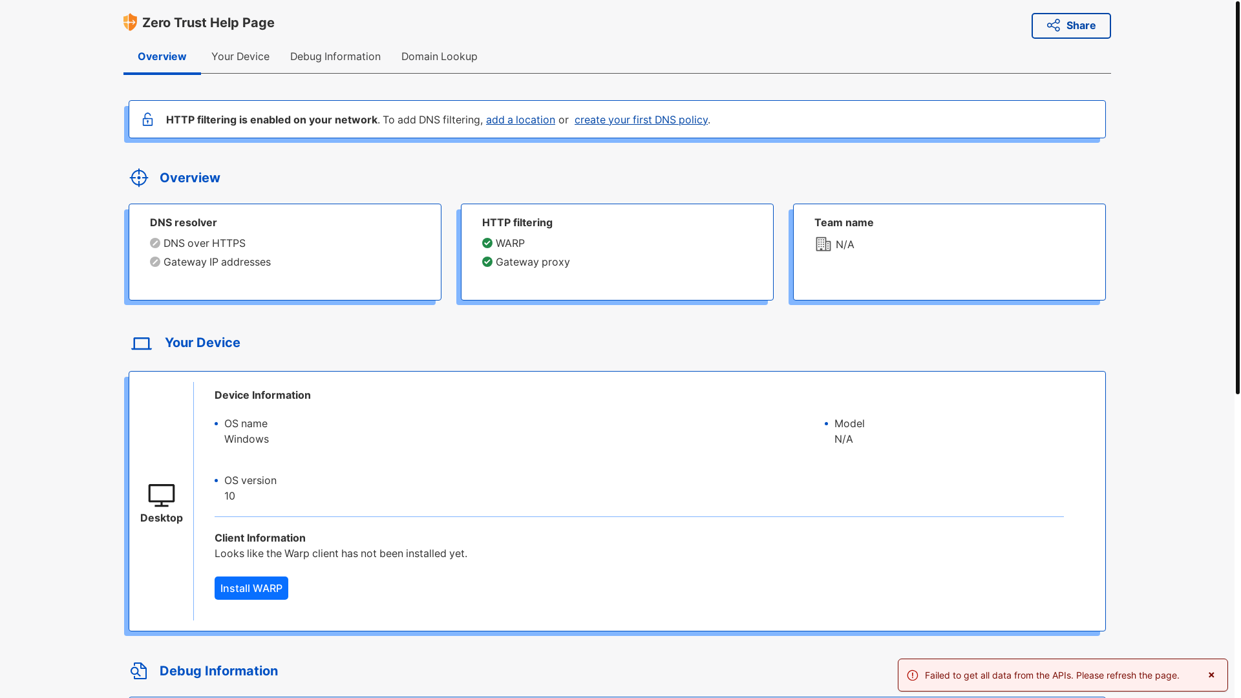
Task: Click the red alert icon in the error toast
Action: tap(913, 675)
